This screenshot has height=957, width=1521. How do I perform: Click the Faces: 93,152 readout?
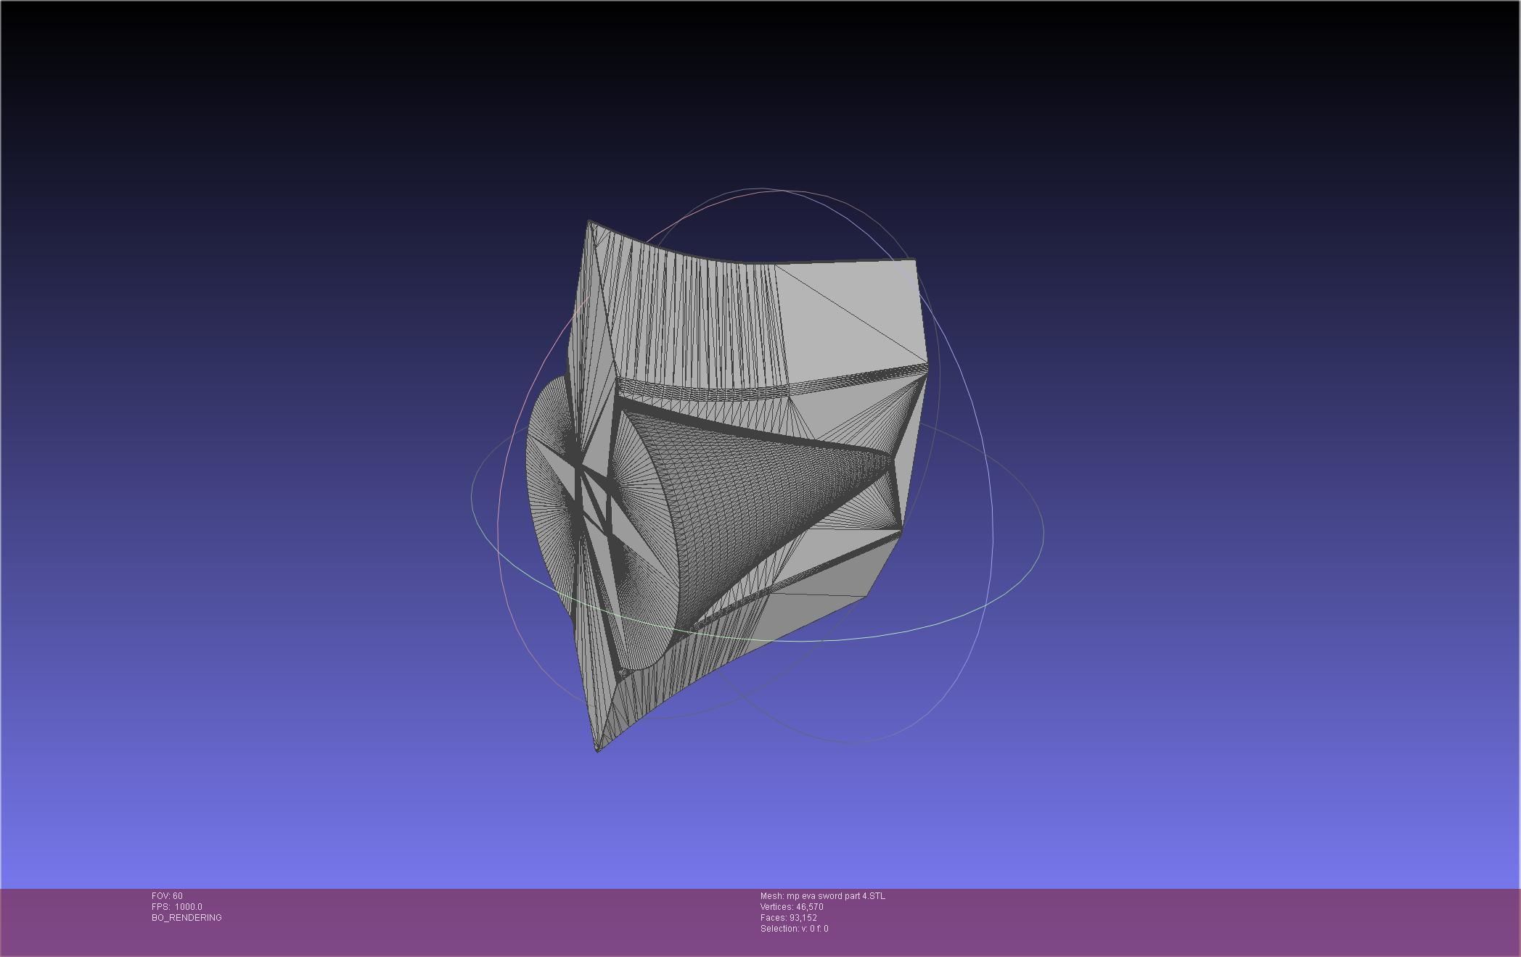click(788, 918)
